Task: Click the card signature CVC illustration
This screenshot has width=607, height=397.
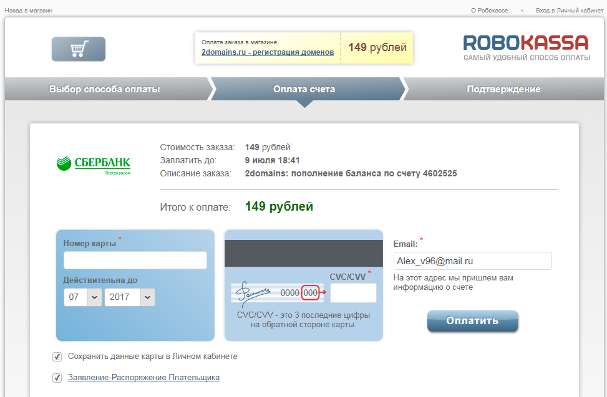Action: [x=275, y=292]
